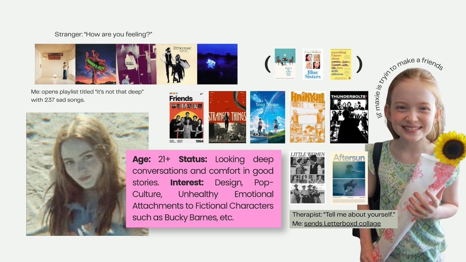Select the Little Women poster
The image size is (466, 262).
pos(308,178)
